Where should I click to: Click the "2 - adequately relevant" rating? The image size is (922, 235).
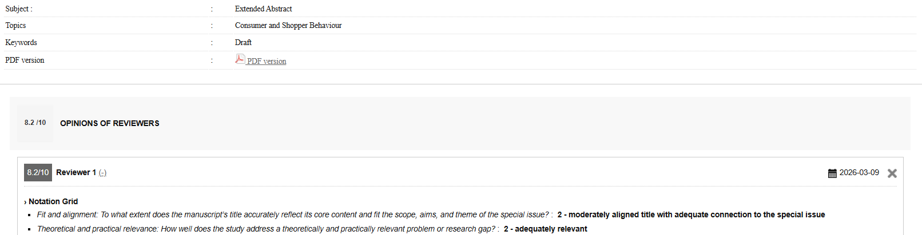[545, 229]
